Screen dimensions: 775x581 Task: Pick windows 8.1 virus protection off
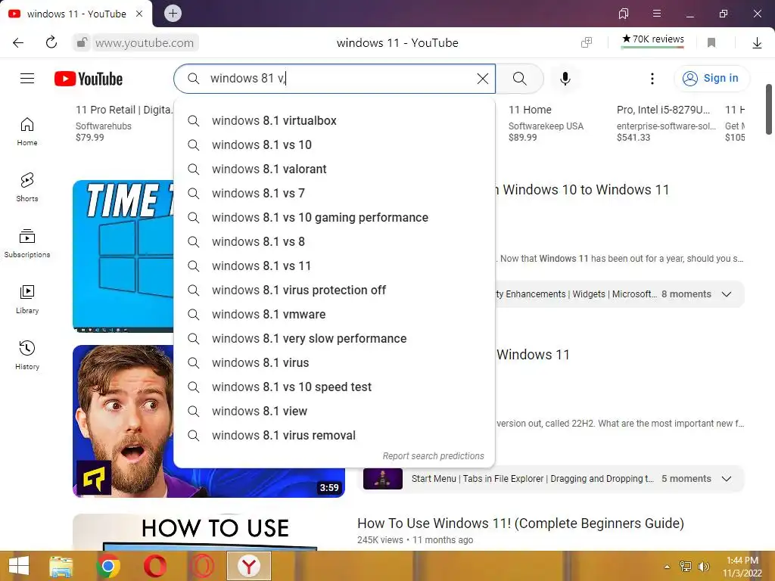[334, 290]
